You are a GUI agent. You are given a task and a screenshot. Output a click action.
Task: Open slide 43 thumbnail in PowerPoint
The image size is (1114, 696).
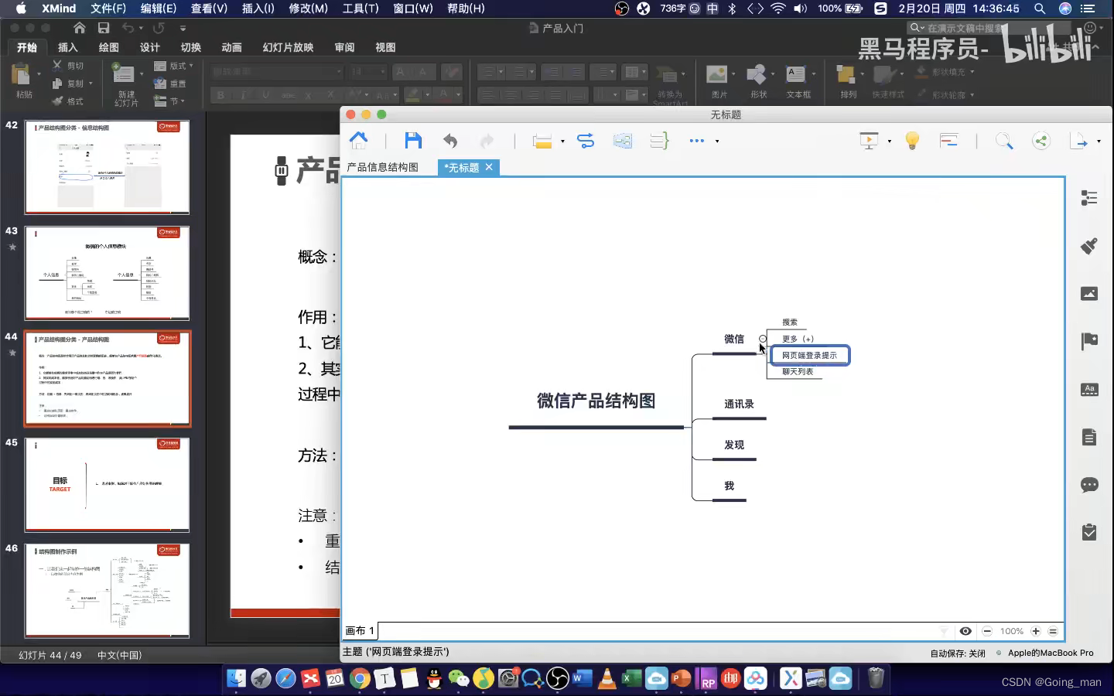tap(107, 273)
